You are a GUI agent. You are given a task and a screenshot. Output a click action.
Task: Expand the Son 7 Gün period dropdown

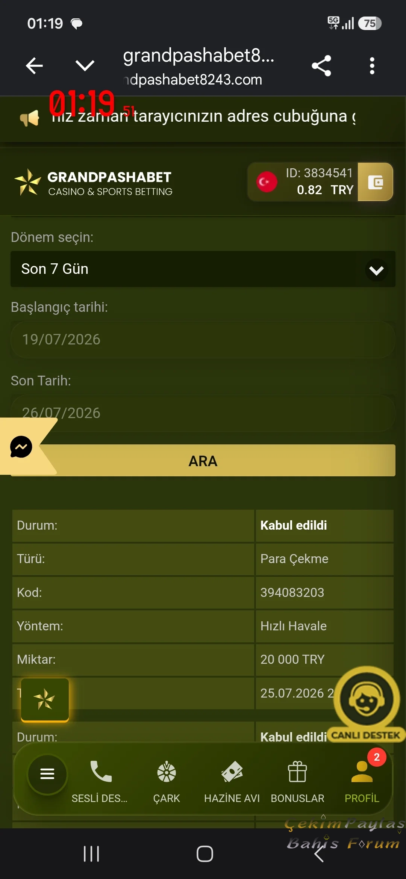click(x=203, y=269)
